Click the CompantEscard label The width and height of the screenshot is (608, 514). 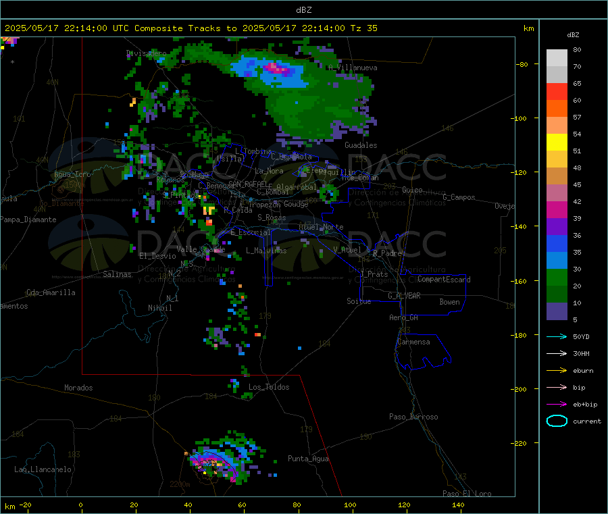click(444, 279)
